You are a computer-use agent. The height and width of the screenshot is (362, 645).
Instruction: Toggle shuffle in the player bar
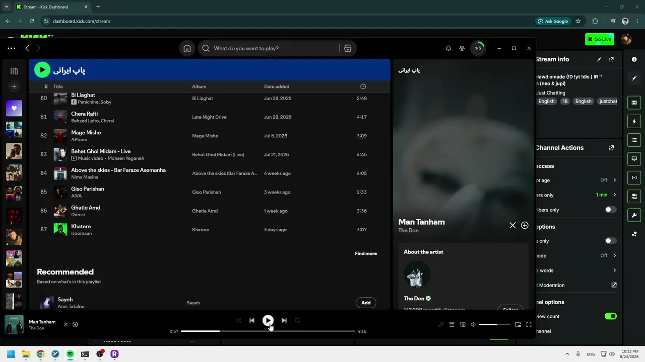point(238,320)
